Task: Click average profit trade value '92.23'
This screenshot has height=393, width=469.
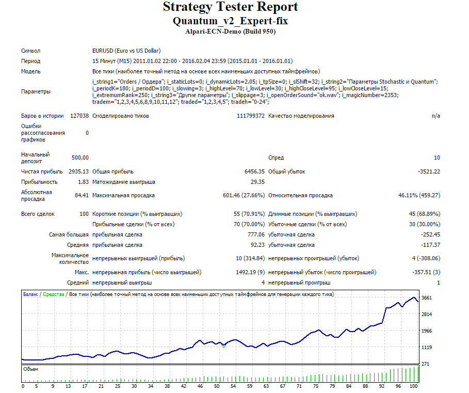Action: click(257, 245)
